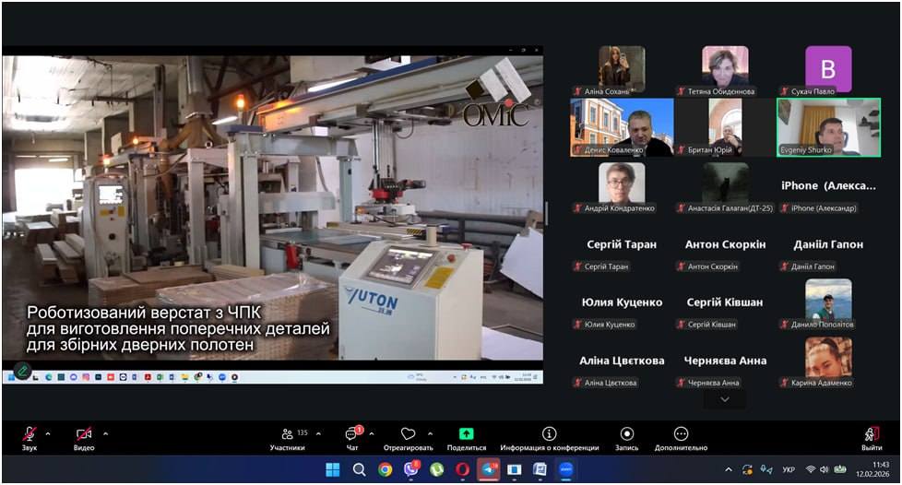Open Информация о конференции info
The image size is (902, 485).
pyautogui.click(x=550, y=434)
